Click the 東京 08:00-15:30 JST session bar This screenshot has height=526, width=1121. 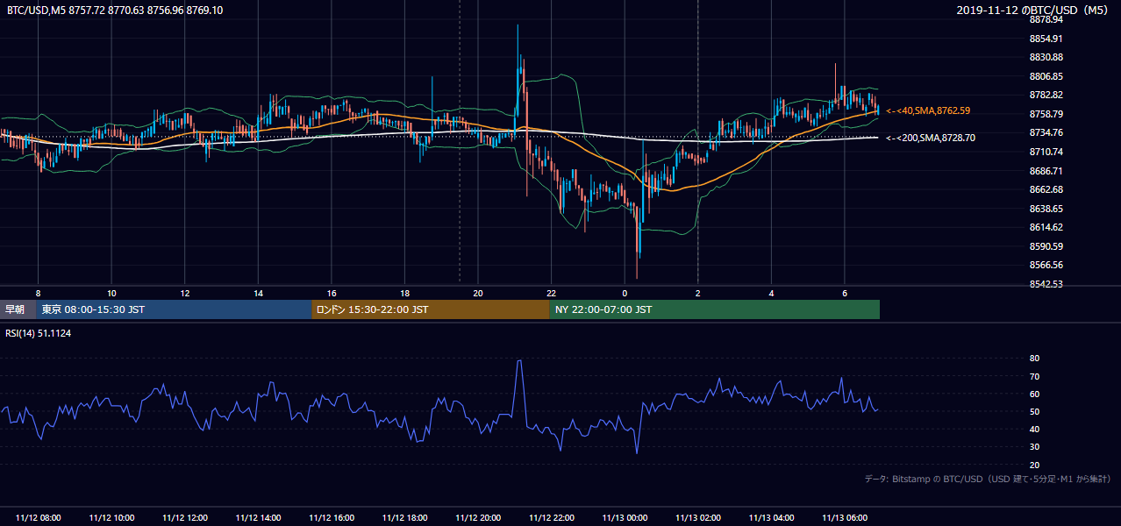pyautogui.click(x=174, y=309)
